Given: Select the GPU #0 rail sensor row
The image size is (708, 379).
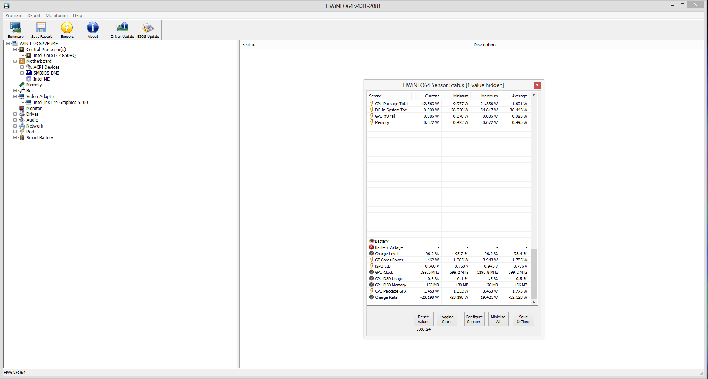Looking at the screenshot, I should tap(449, 116).
